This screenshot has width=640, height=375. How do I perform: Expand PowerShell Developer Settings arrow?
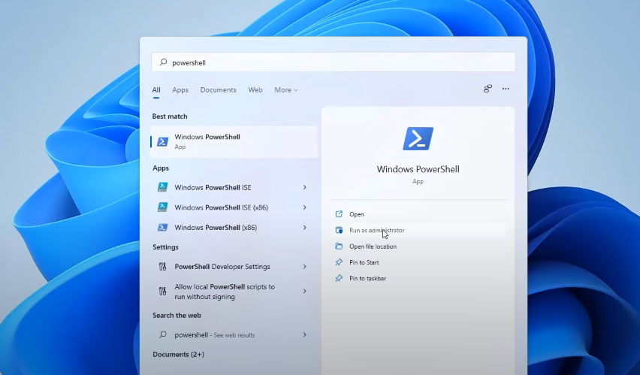(304, 266)
